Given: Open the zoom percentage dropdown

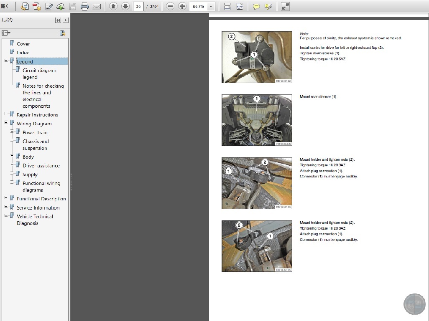Looking at the screenshot, I should pos(211,6).
